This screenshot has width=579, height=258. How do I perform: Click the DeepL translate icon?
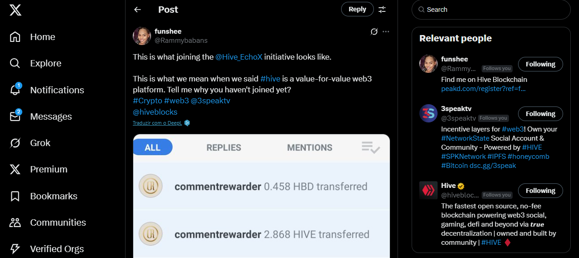coord(187,123)
